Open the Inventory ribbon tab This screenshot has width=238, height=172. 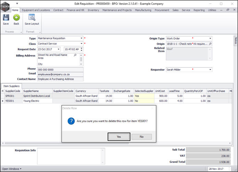tap(93, 10)
